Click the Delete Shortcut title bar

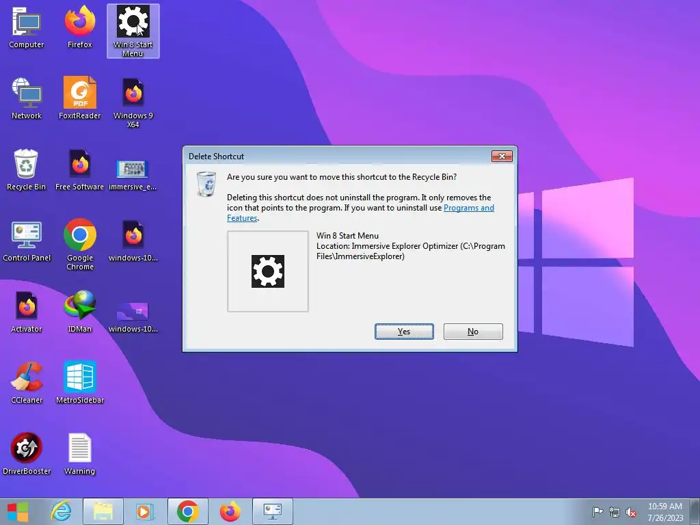coord(337,156)
